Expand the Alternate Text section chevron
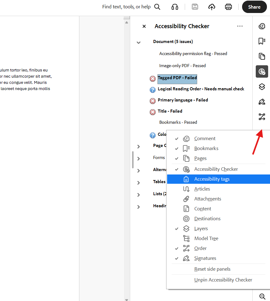The image size is (270, 301). (x=139, y=171)
